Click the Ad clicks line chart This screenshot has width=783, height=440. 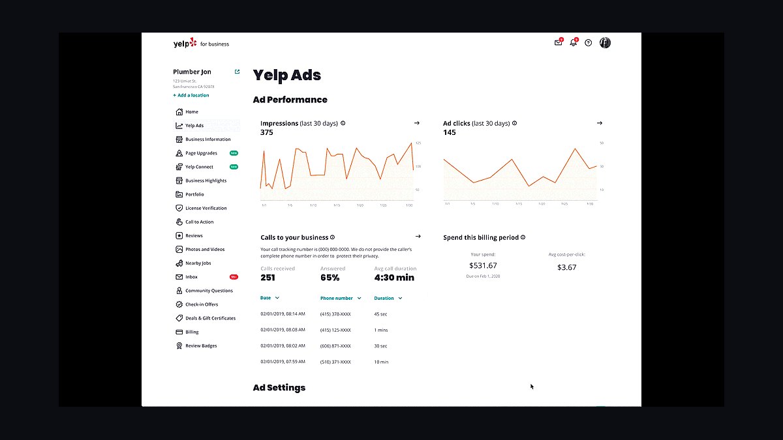tap(520, 173)
